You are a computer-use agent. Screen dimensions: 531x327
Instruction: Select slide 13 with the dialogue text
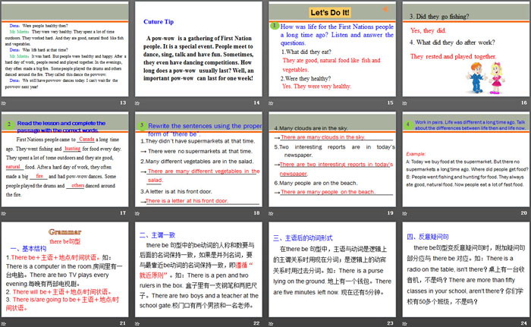pyautogui.click(x=65, y=55)
